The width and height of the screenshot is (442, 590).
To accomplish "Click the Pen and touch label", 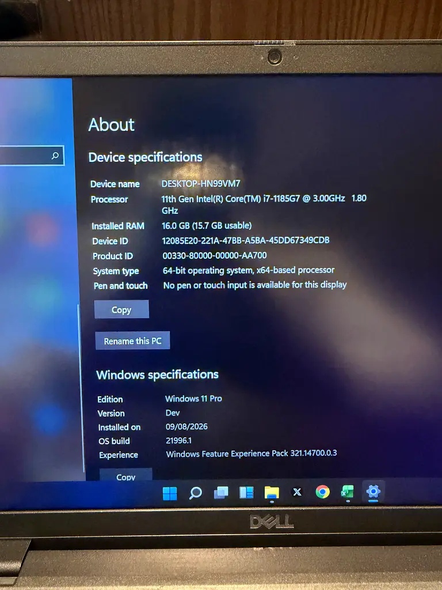I will tap(121, 286).
